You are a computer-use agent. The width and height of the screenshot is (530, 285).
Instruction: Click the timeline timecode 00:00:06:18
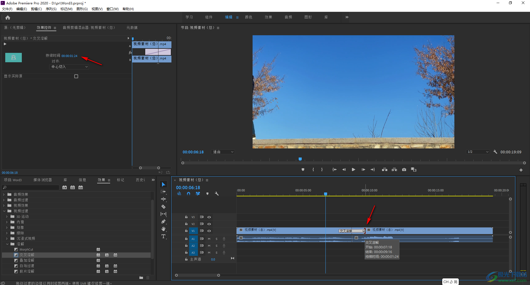pyautogui.click(x=188, y=188)
